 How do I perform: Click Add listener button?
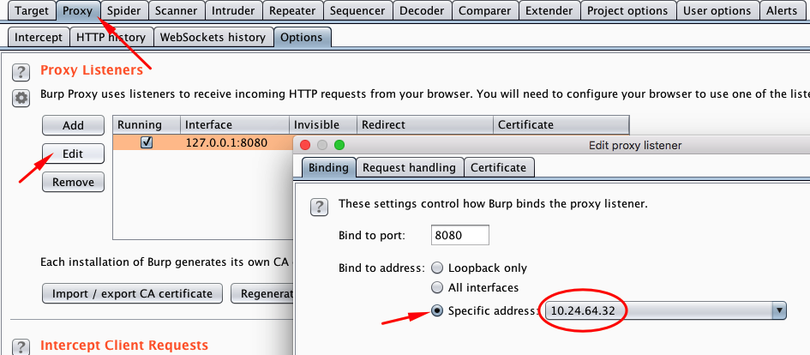[x=73, y=125]
